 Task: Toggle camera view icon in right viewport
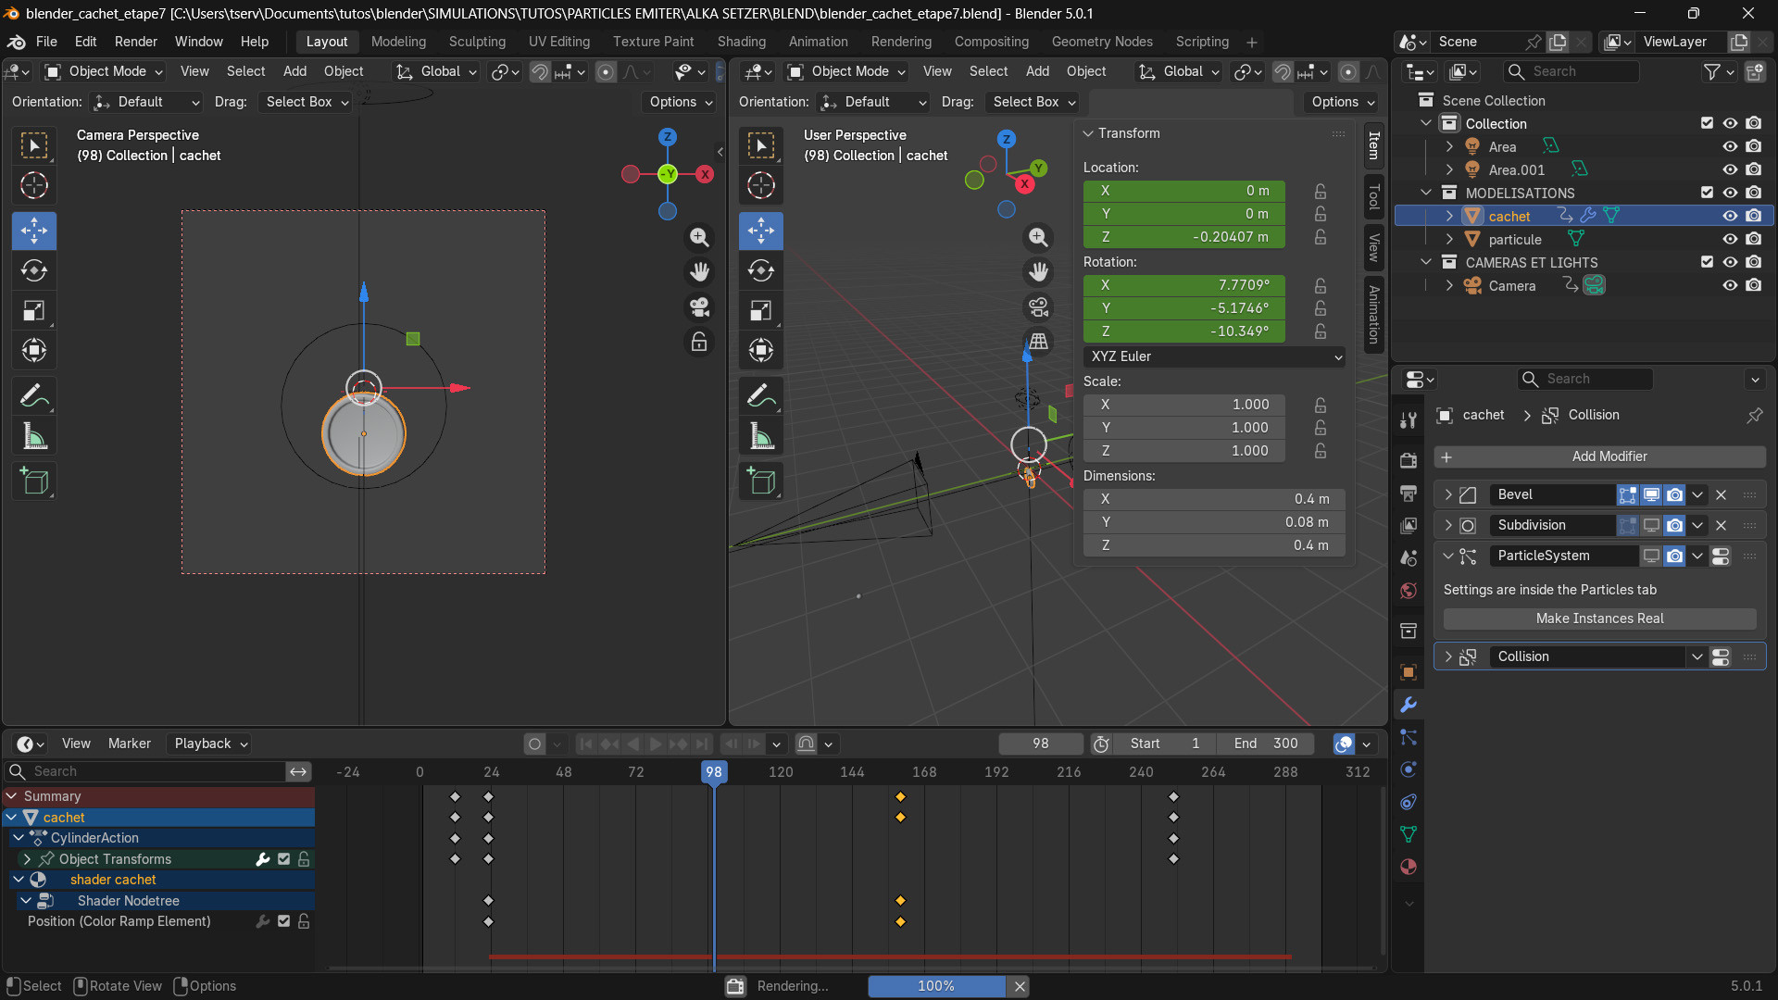[x=1038, y=306]
